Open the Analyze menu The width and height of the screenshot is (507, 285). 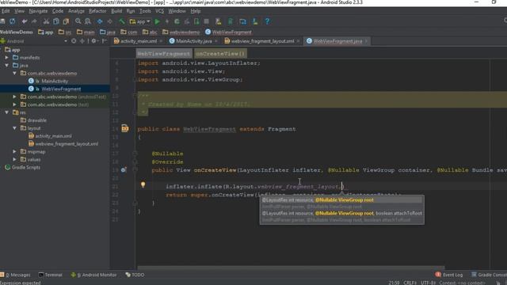click(x=76, y=11)
